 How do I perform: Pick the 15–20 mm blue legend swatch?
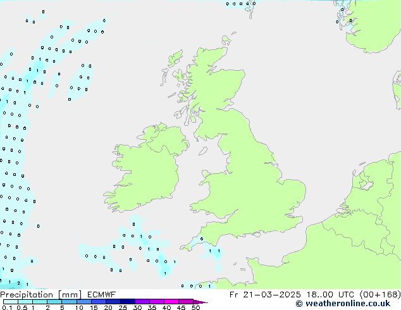pos(98,302)
